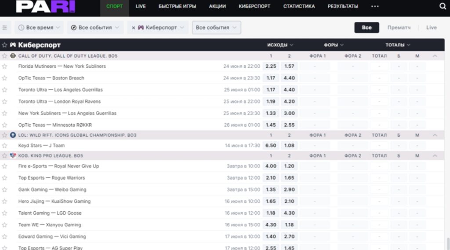The width and height of the screenshot is (450, 250).
Task: Remove the Киберспорт filter with the x
Action: point(133,28)
